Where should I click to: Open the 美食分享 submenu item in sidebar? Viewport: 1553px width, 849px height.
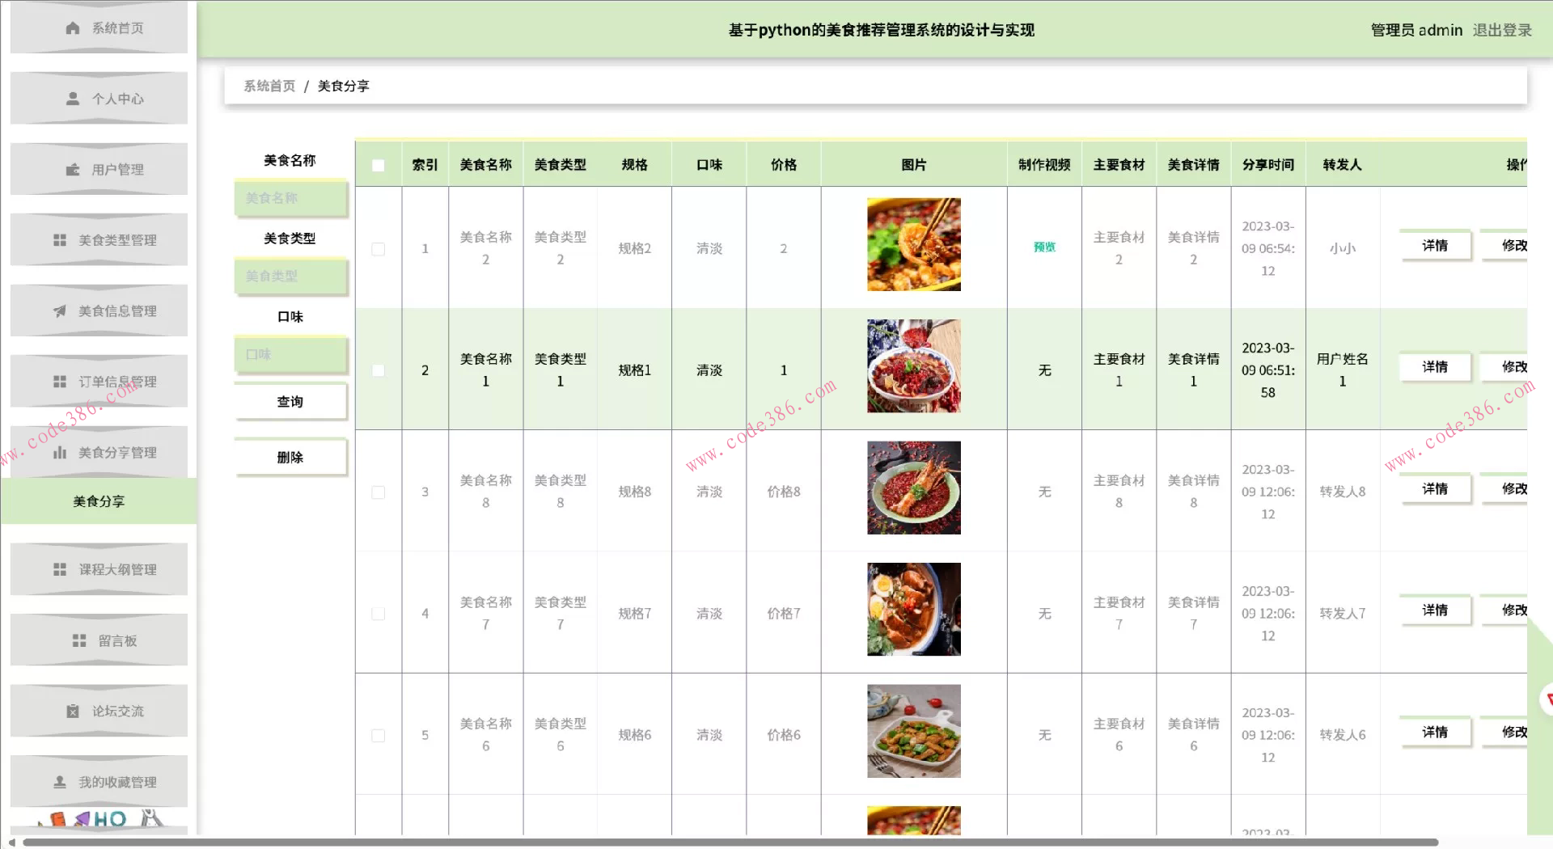(x=99, y=501)
